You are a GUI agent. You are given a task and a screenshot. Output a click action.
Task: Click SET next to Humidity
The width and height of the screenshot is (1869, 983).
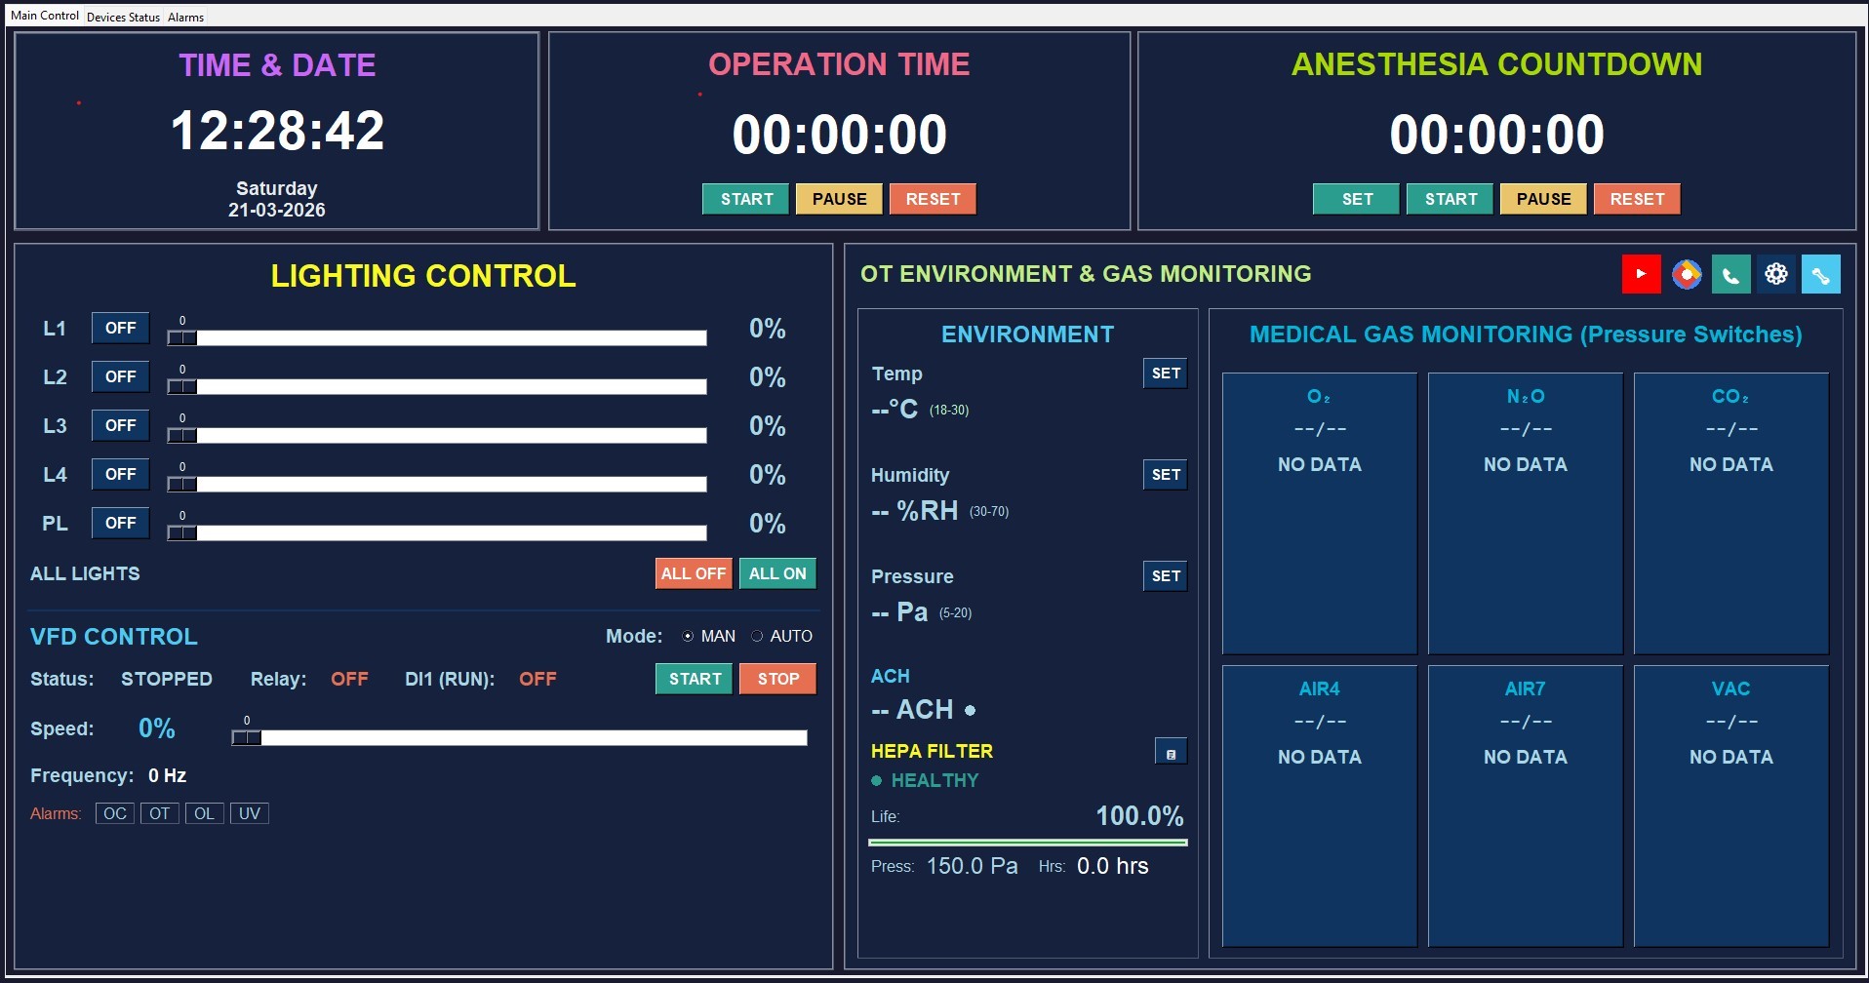pyautogui.click(x=1165, y=475)
